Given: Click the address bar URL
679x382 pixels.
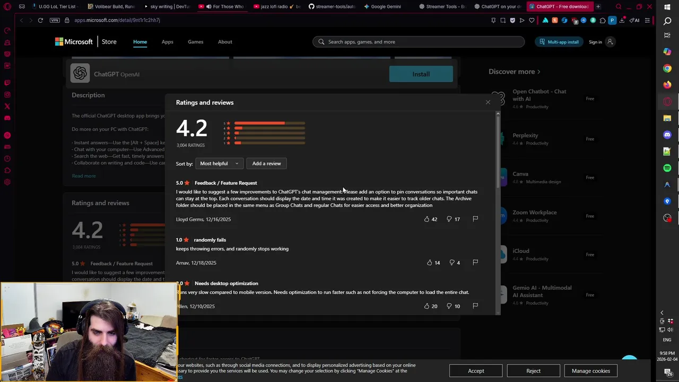Looking at the screenshot, I should [117, 20].
